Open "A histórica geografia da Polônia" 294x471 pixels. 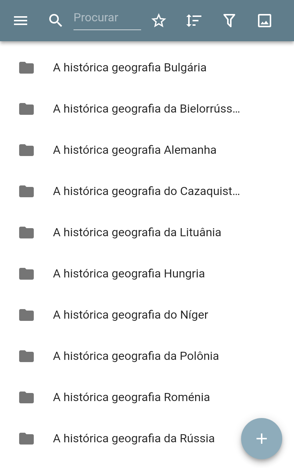tap(136, 356)
